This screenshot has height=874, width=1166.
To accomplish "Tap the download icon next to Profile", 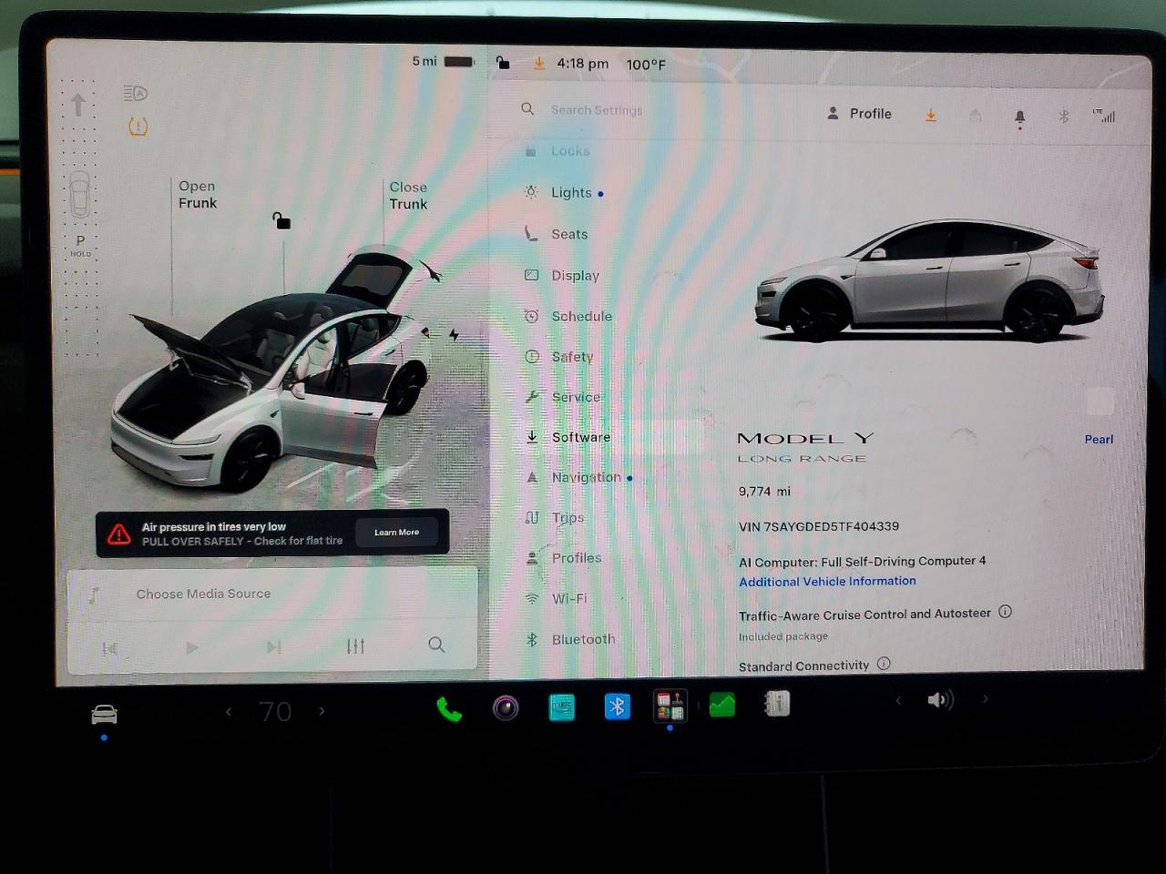I will 930,115.
